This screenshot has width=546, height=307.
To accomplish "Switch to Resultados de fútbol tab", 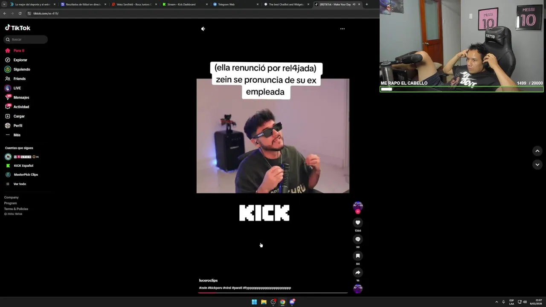I will point(83,4).
